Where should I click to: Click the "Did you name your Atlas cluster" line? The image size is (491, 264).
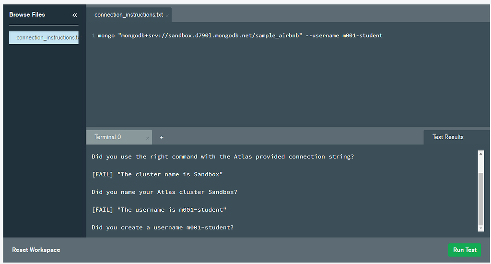pos(164,192)
